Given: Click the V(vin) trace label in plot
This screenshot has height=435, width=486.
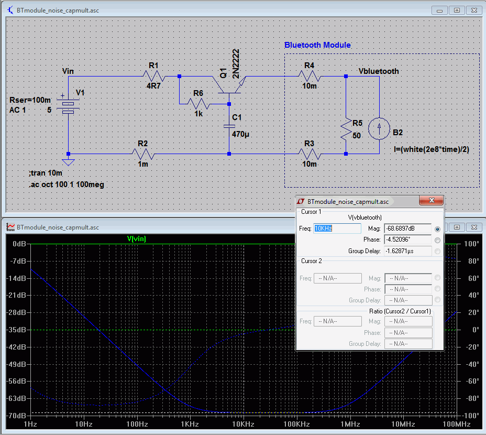Looking at the screenshot, I should point(137,239).
